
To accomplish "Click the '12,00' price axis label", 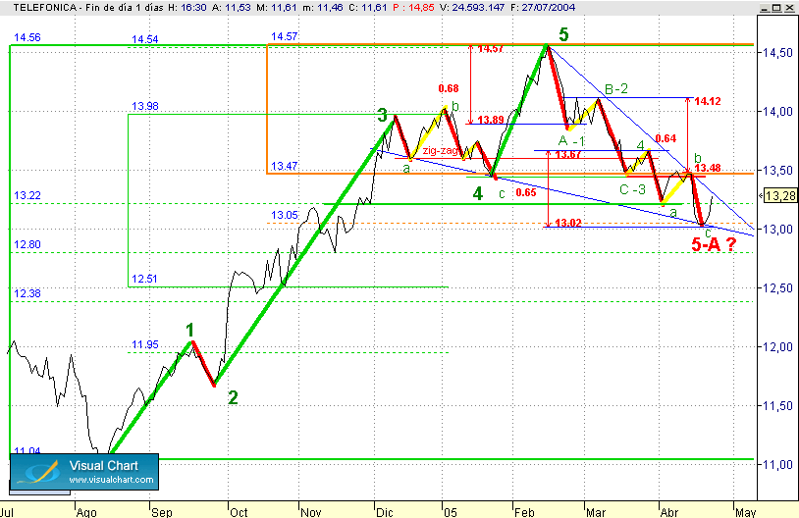I will (777, 347).
